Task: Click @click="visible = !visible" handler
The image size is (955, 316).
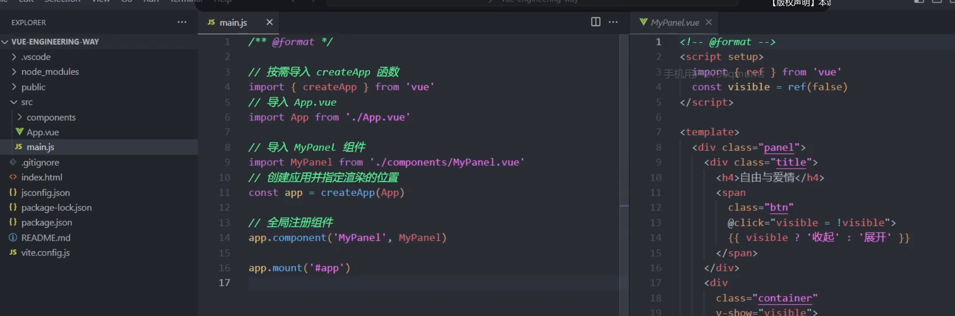Action: 812,223
